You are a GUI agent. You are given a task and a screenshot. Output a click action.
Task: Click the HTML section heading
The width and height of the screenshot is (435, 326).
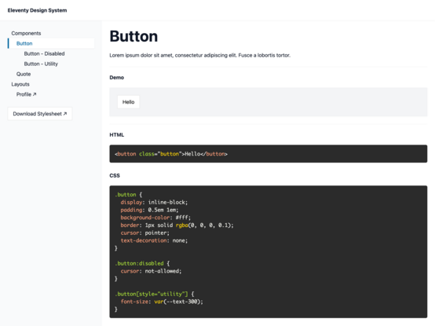(x=117, y=135)
